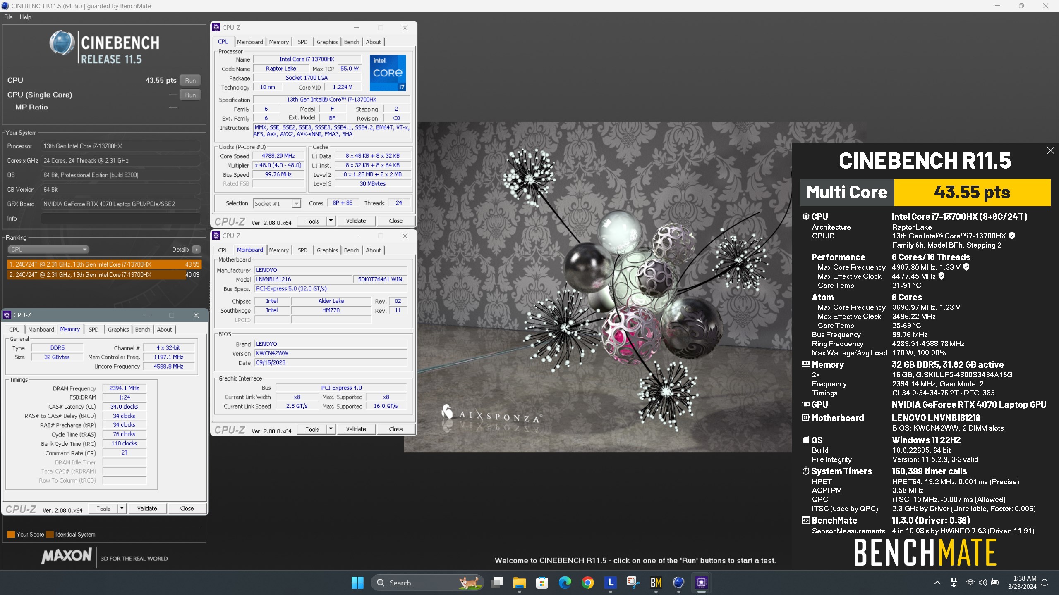The width and height of the screenshot is (1059, 595).
Task: Select Graphics tab in Memory CPU-Z window
Action: click(x=118, y=329)
